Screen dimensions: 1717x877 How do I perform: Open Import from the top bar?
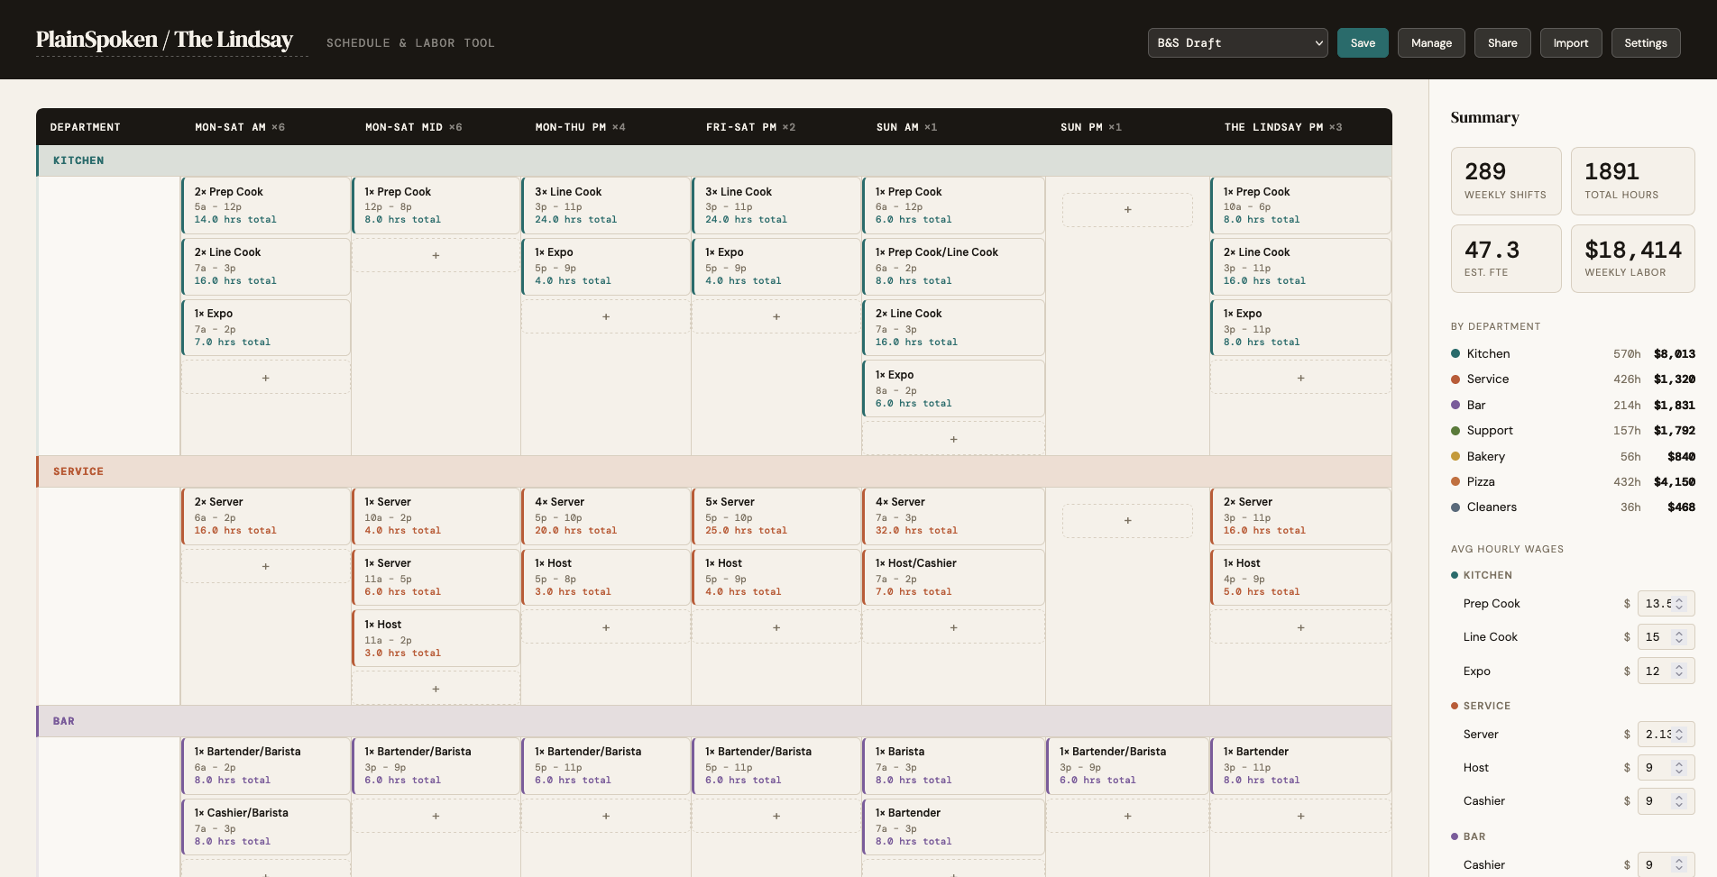[1570, 43]
